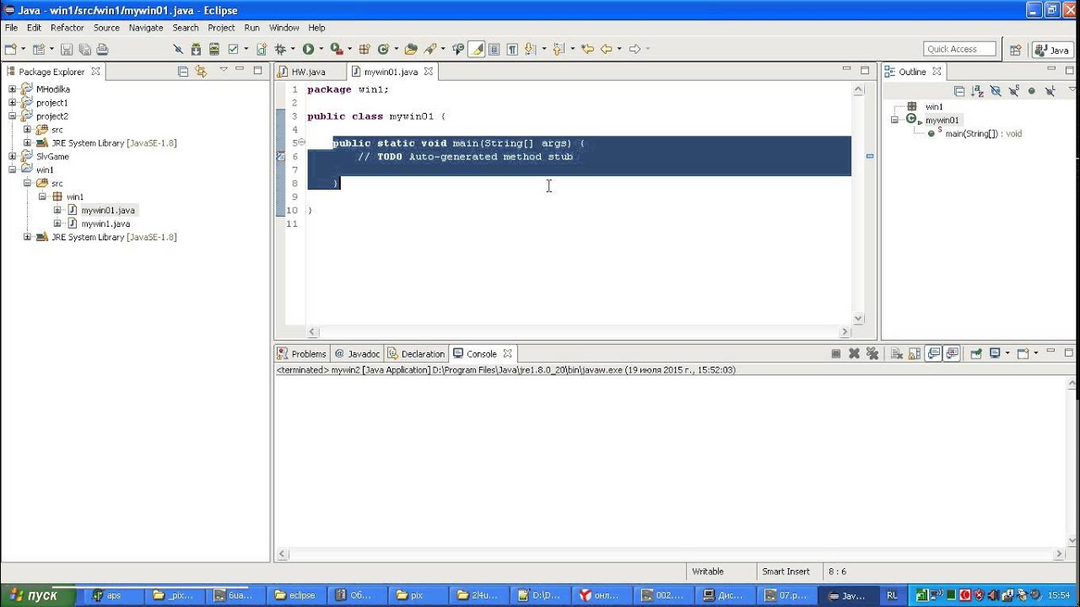
Task: Expand the project1 node
Action: tap(13, 102)
